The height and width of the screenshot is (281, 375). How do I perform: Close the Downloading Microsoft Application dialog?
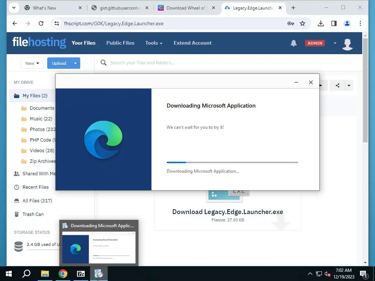(x=311, y=82)
